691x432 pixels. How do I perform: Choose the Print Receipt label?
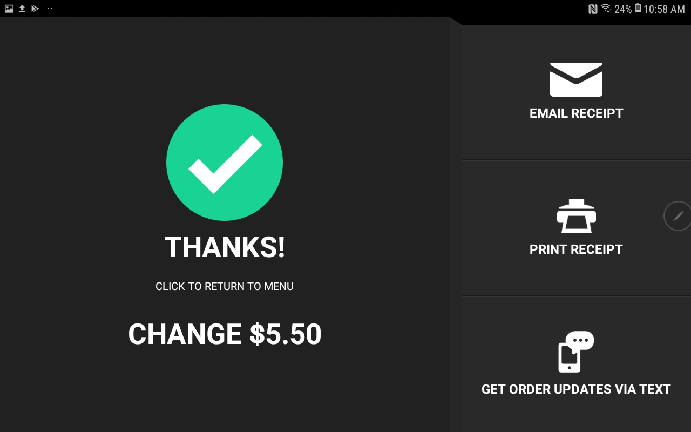coord(576,249)
